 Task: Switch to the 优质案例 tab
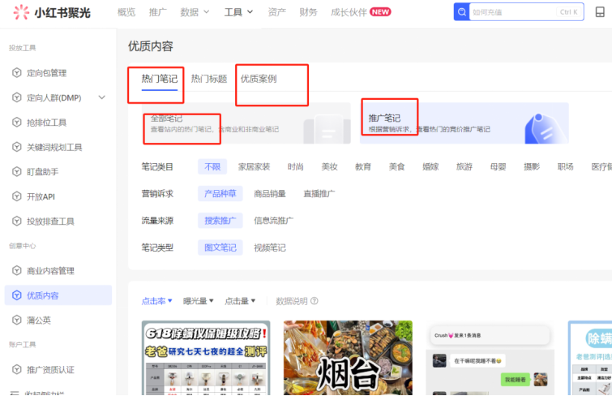pos(259,79)
